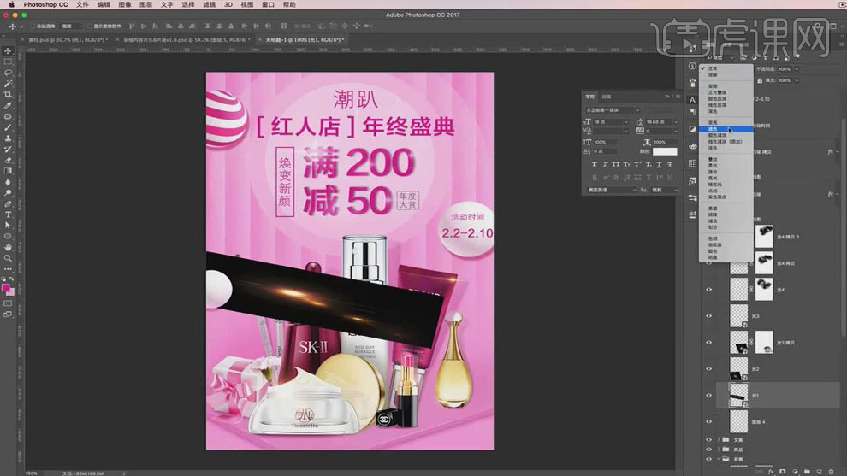Select the Hand tool

(x=8, y=247)
